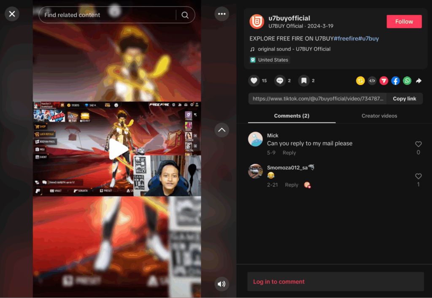The image size is (432, 298).
Task: Share the video to Facebook
Action: 395,81
